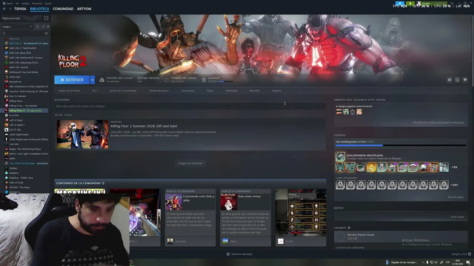Open the Guía sobre Armas guide card

point(246,218)
